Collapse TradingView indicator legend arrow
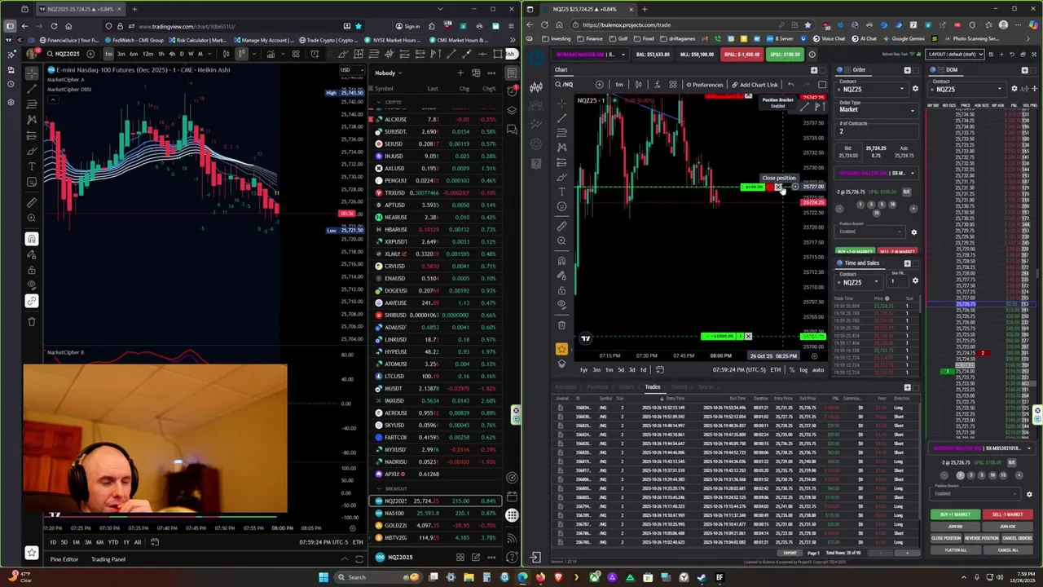The image size is (1043, 587). [x=52, y=99]
